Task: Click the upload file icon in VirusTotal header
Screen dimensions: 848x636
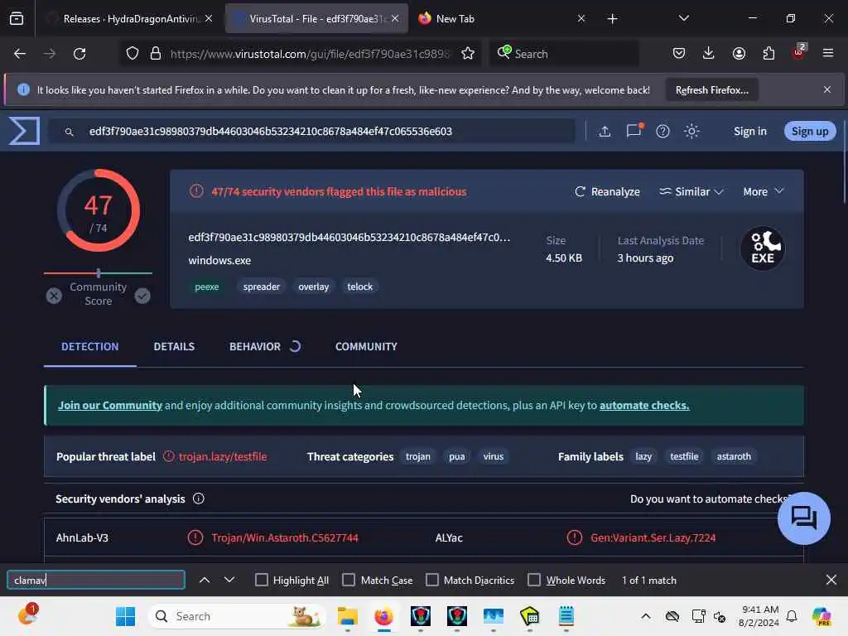Action: point(605,132)
